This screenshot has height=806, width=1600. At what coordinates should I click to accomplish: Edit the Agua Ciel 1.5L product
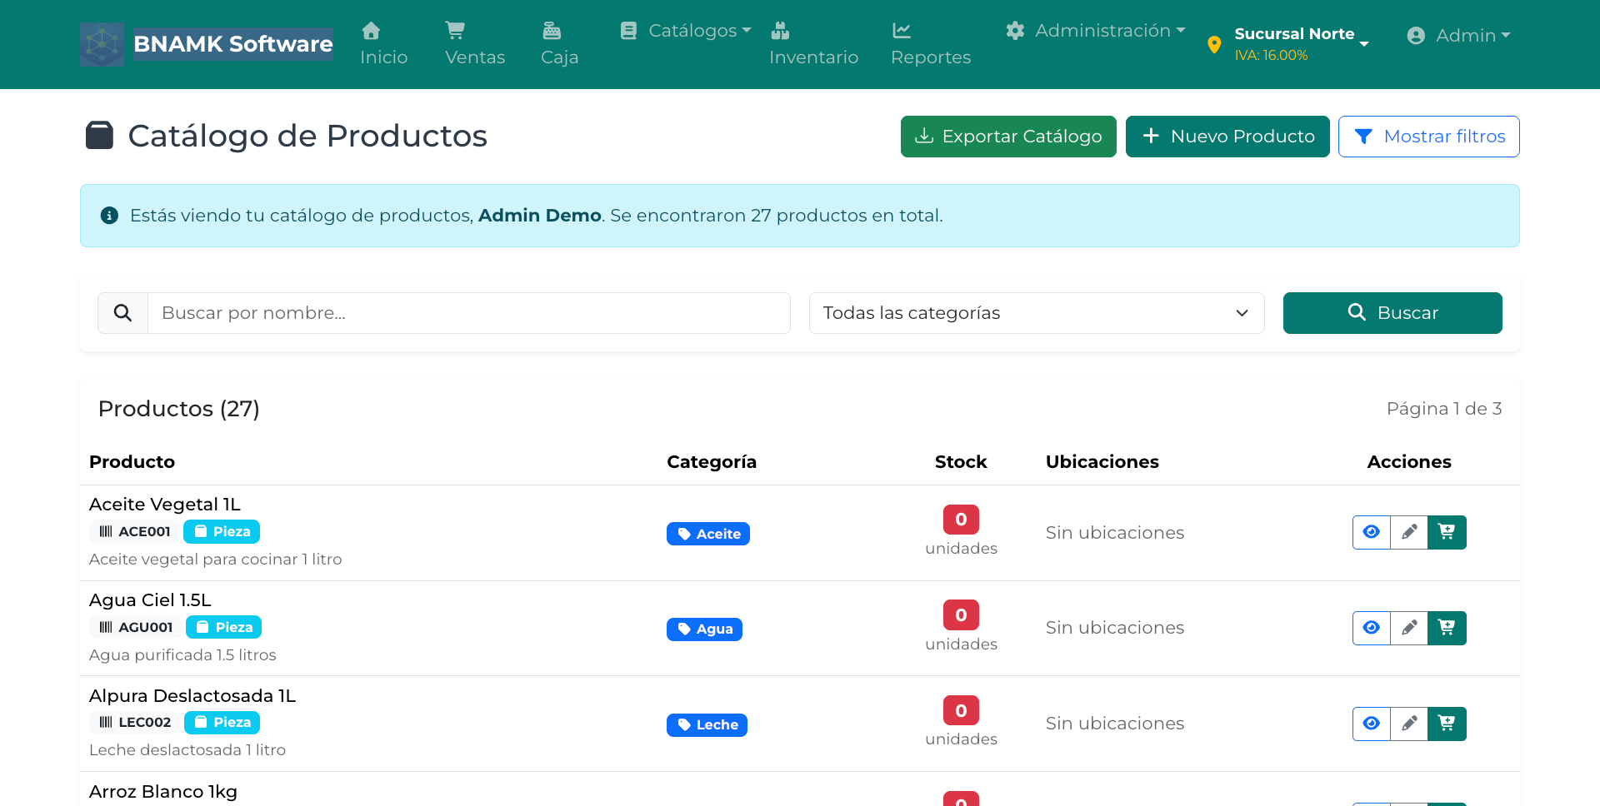coord(1409,628)
